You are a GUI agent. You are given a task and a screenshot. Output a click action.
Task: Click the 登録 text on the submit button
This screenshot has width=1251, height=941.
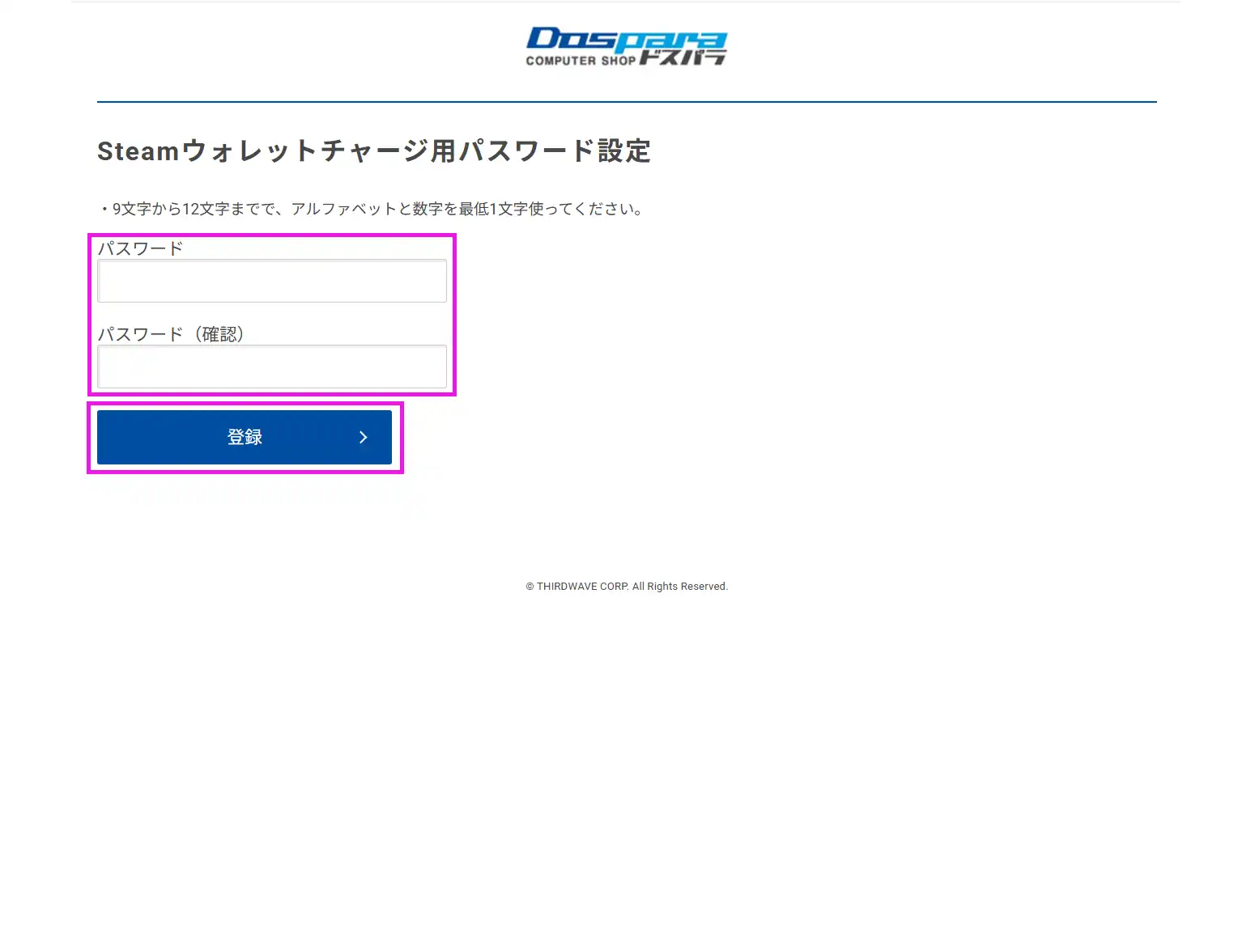click(x=245, y=437)
